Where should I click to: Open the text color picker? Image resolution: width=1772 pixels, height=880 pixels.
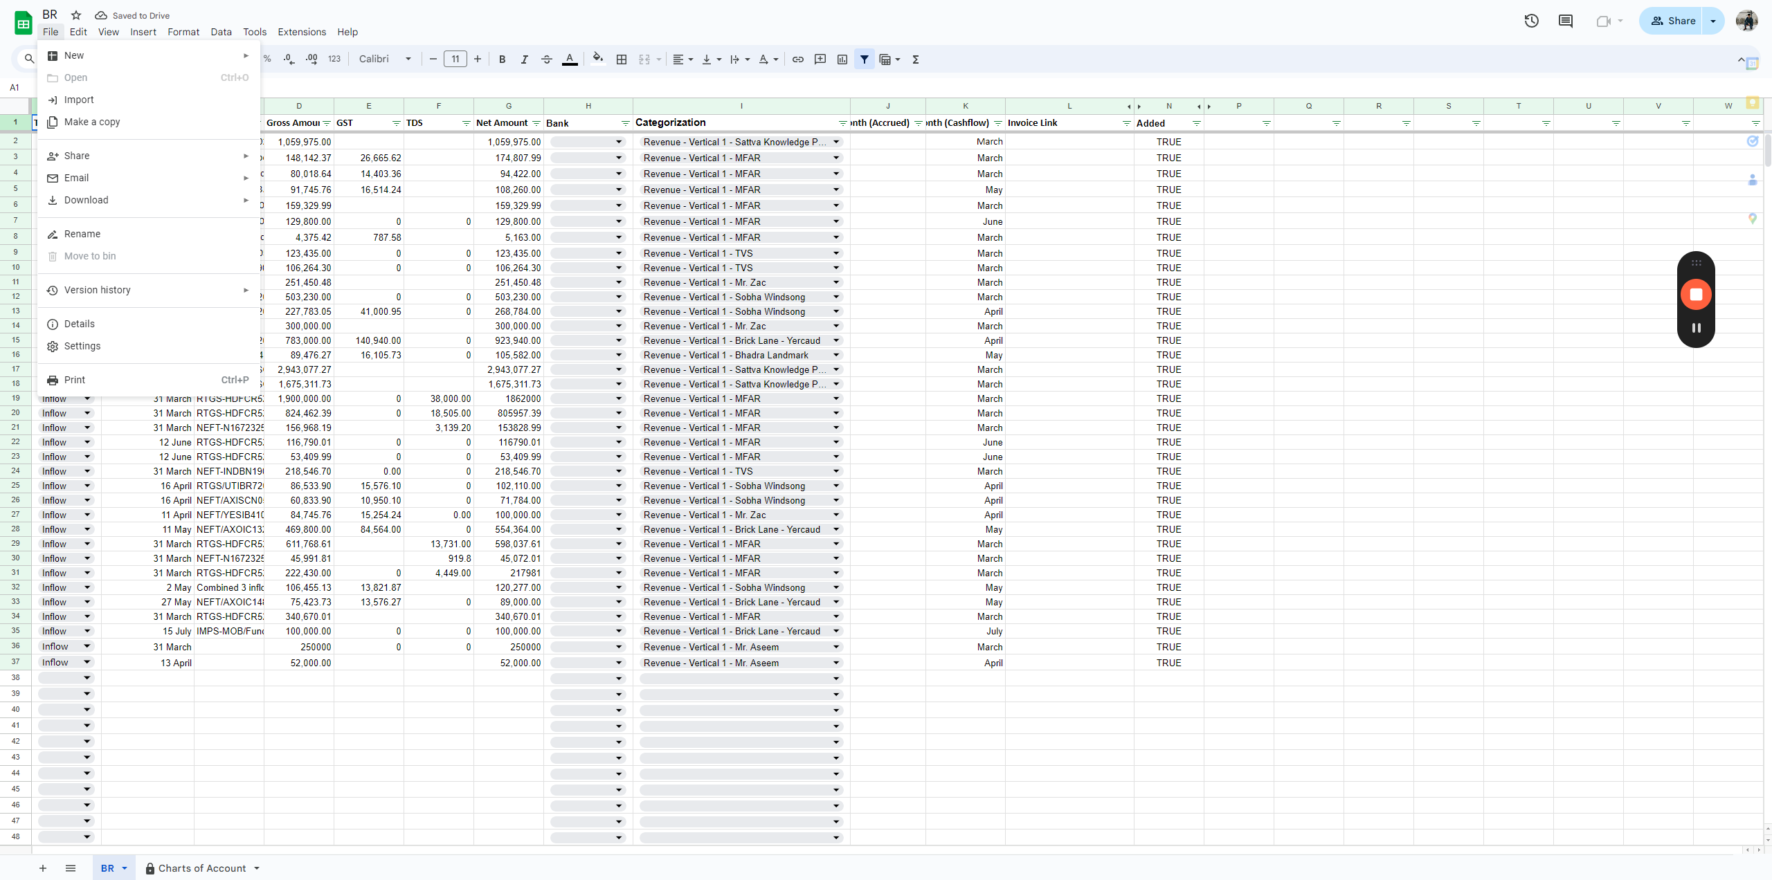tap(570, 59)
